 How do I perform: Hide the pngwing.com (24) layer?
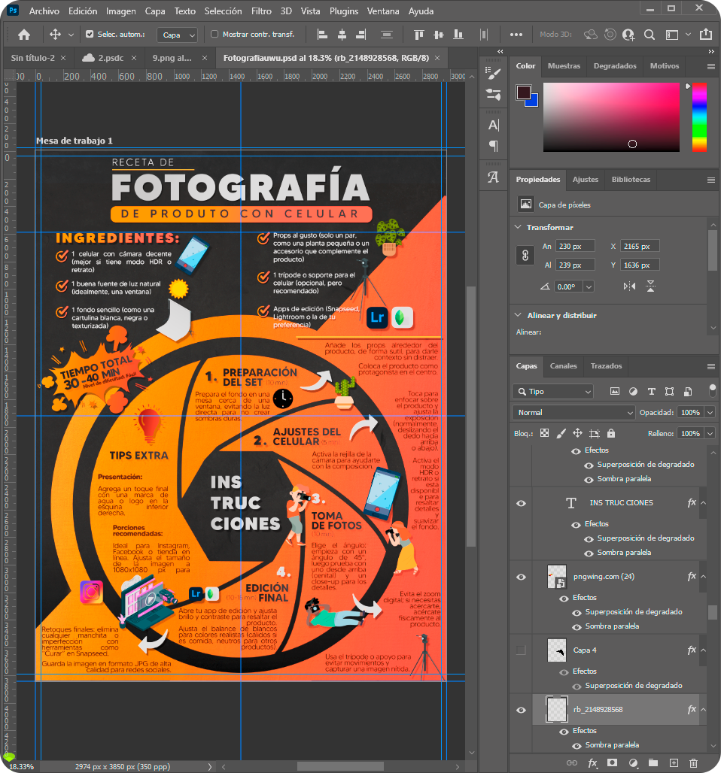521,577
